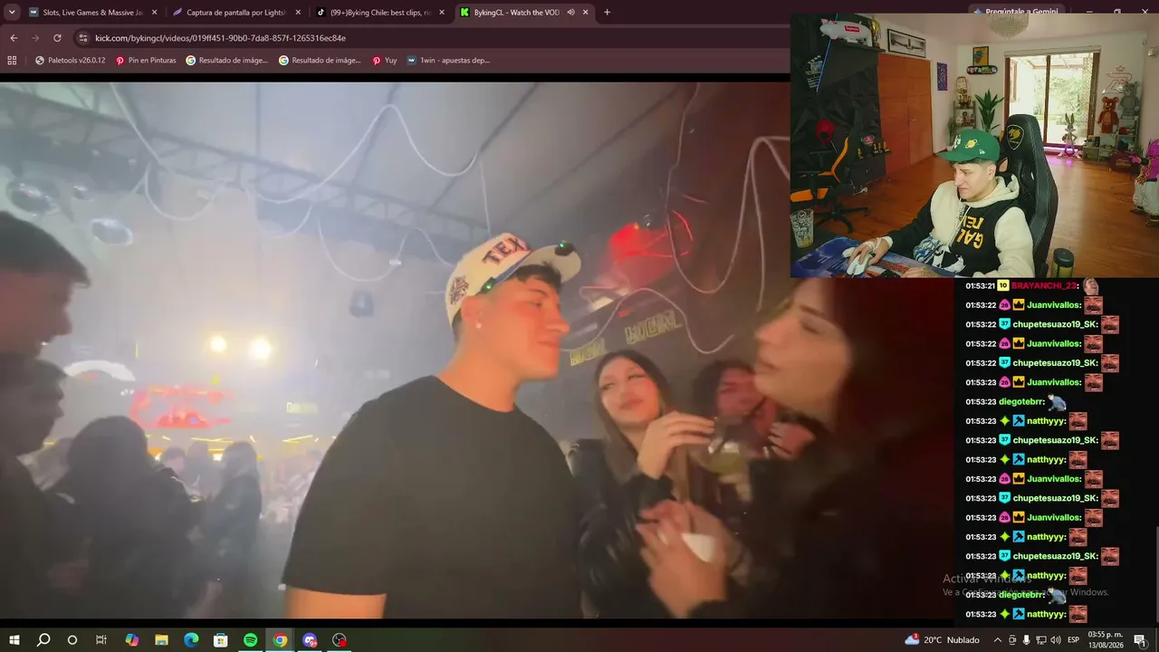Viewport: 1159px width, 652px height.
Task: Open Cortana from the taskbar
Action: [x=72, y=640]
